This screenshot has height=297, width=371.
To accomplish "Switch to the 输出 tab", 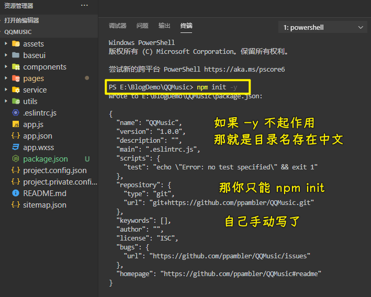I will pyautogui.click(x=164, y=26).
